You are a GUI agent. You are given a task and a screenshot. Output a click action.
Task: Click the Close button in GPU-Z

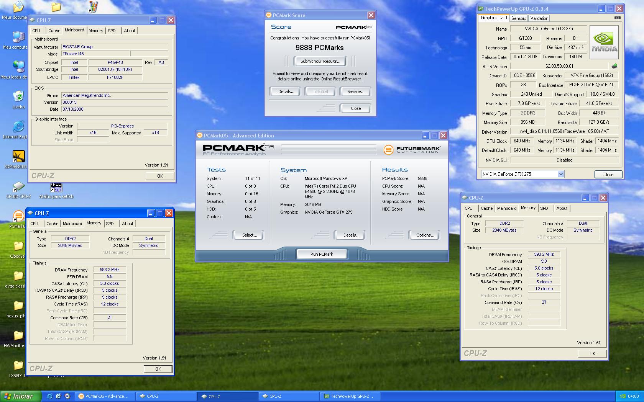(x=608, y=174)
